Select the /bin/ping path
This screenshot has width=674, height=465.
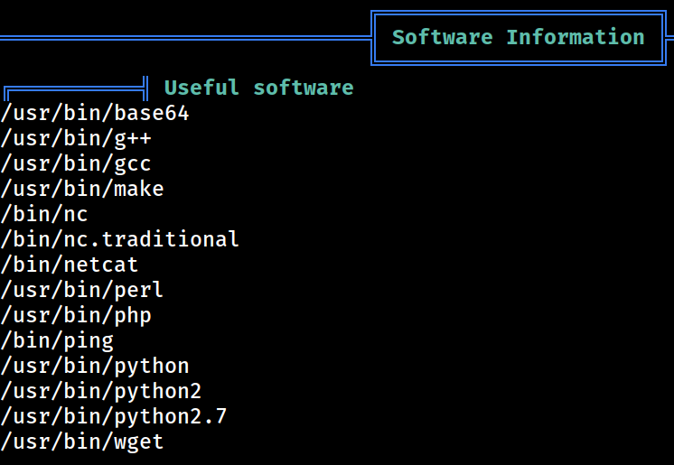57,340
